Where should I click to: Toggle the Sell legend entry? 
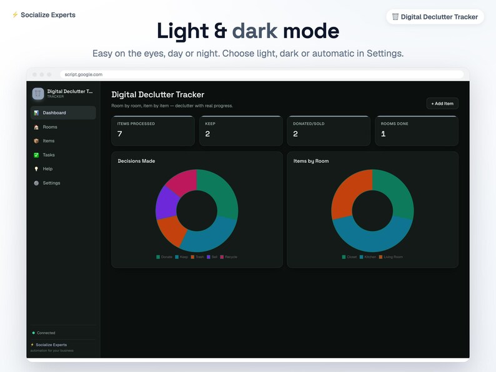click(x=212, y=257)
